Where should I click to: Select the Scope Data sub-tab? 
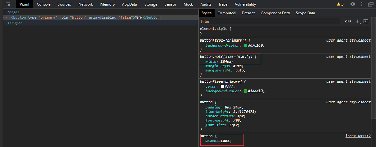306,13
